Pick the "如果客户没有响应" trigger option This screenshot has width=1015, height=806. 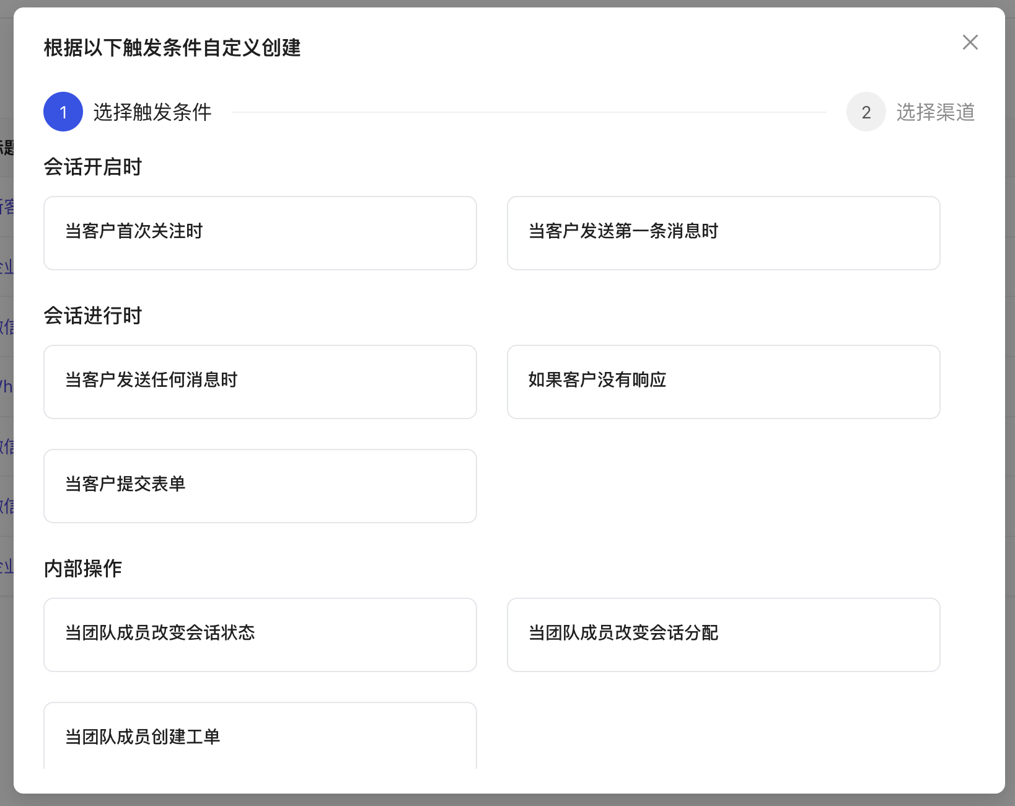723,382
